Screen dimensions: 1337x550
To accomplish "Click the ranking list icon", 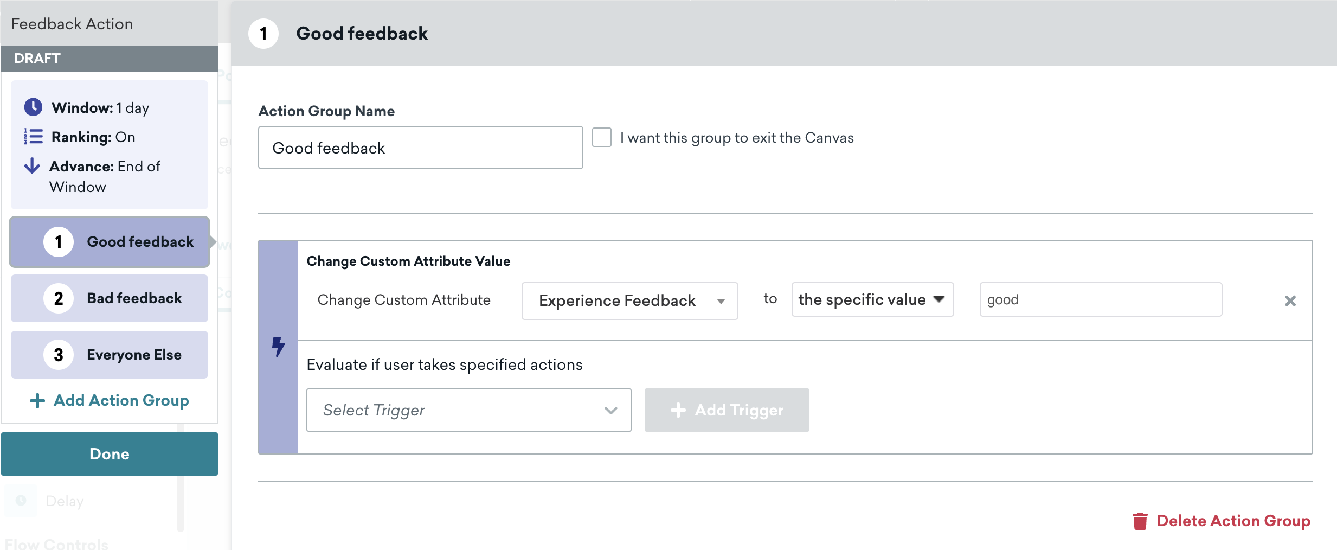I will point(33,136).
